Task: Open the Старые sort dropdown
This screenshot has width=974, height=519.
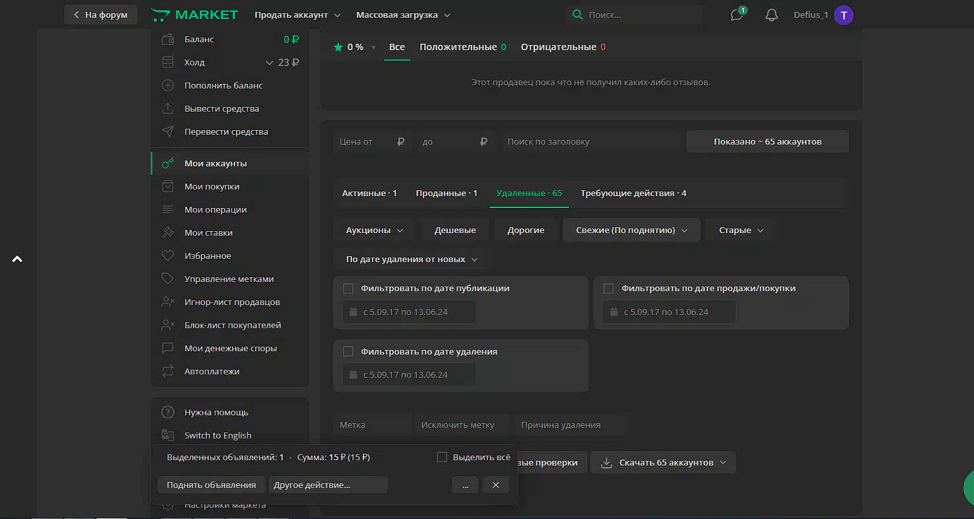Action: tap(741, 230)
